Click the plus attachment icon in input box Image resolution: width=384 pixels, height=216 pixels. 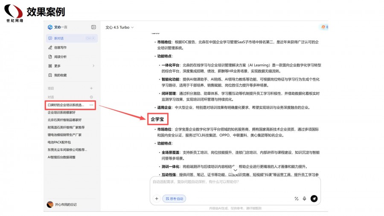click(157, 198)
